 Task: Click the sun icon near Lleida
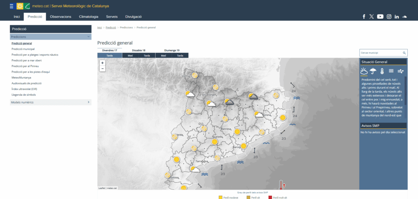tap(175, 137)
